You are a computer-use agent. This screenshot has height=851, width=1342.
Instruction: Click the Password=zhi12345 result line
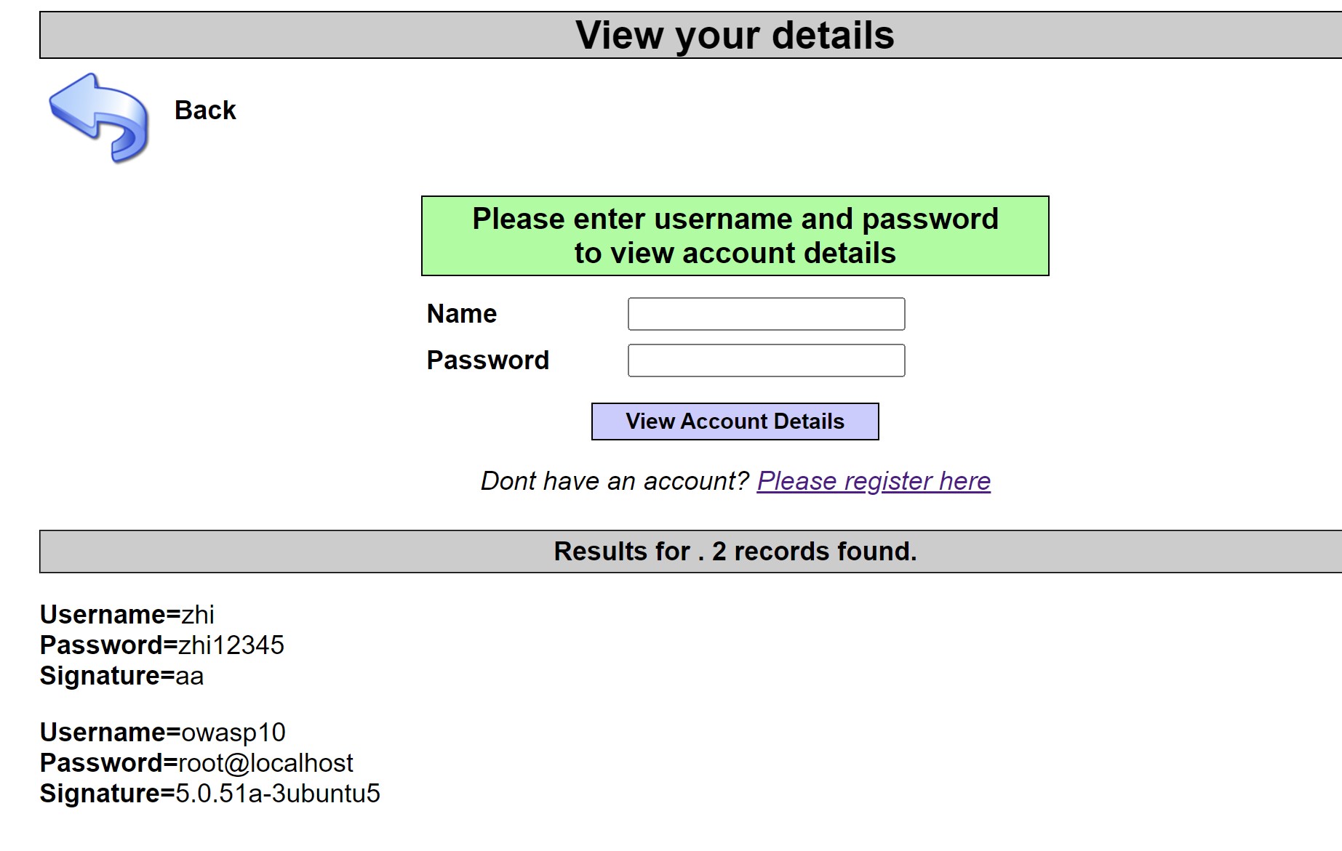[x=162, y=645]
